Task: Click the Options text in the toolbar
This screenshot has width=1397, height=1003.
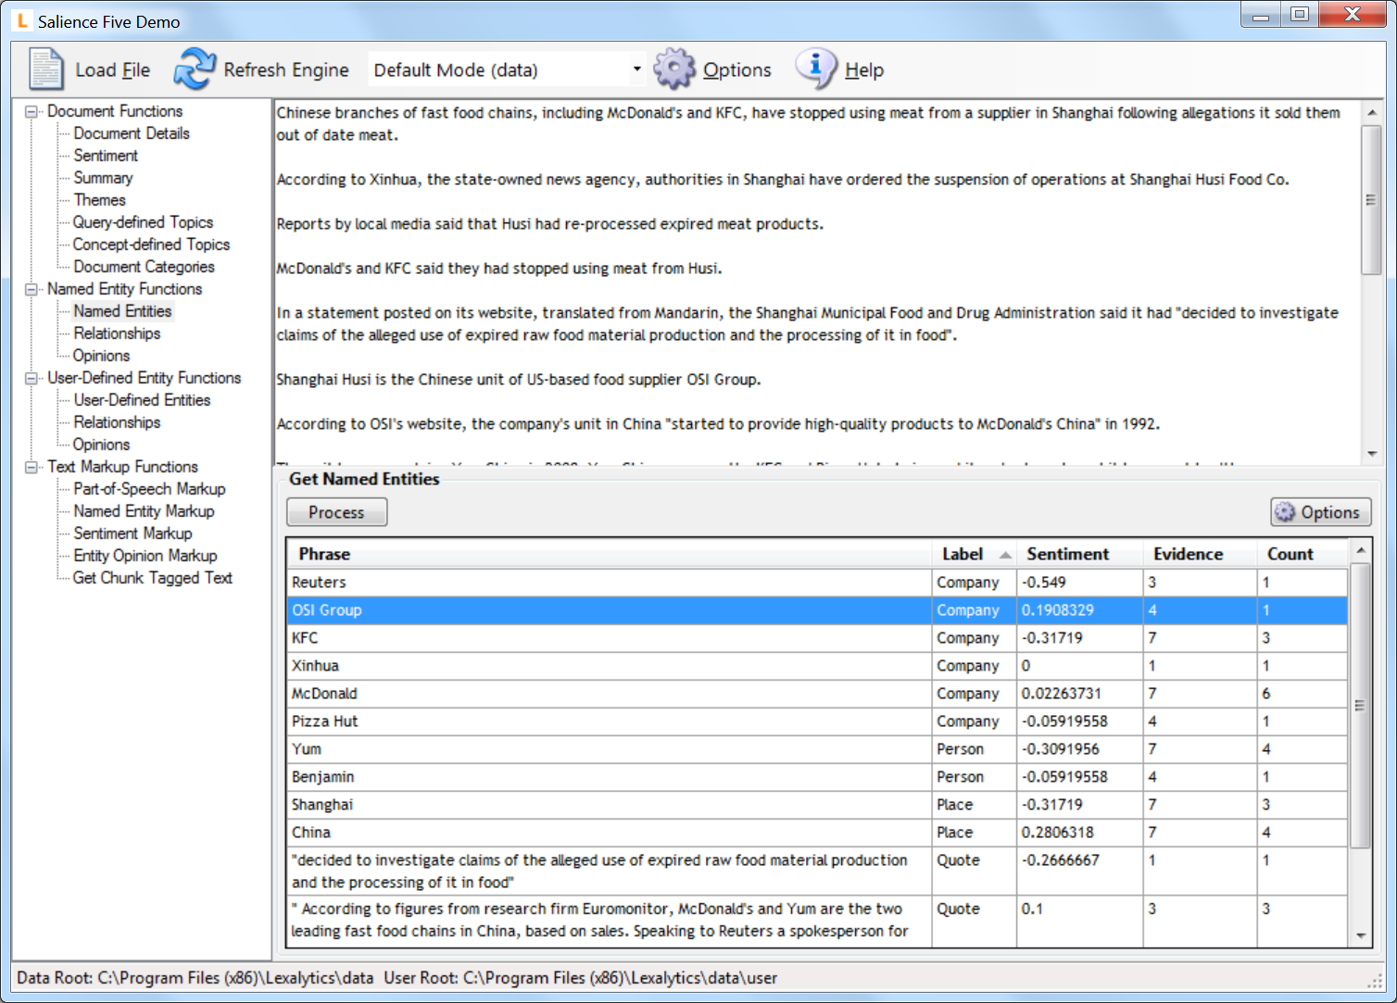Action: click(x=736, y=69)
